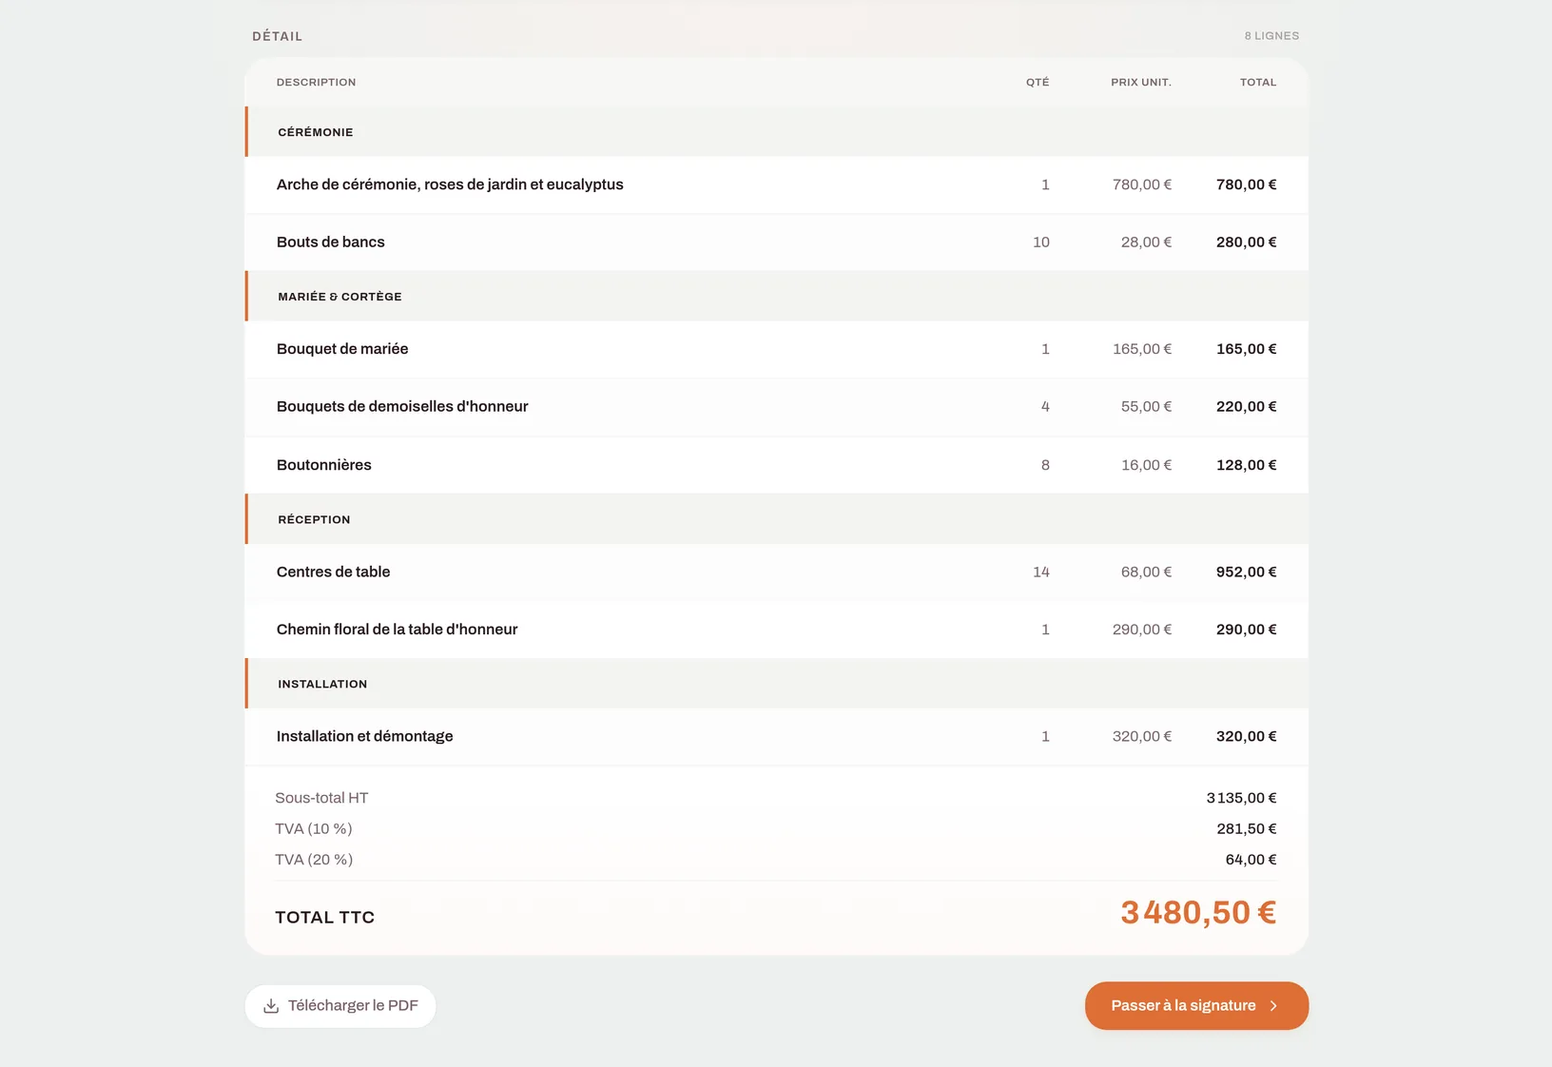Click the 281,50 € TVA amount

pyautogui.click(x=1247, y=829)
